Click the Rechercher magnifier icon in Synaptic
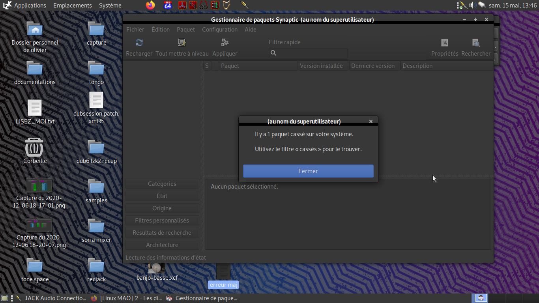Viewport: 539px width, 303px height. (476, 43)
